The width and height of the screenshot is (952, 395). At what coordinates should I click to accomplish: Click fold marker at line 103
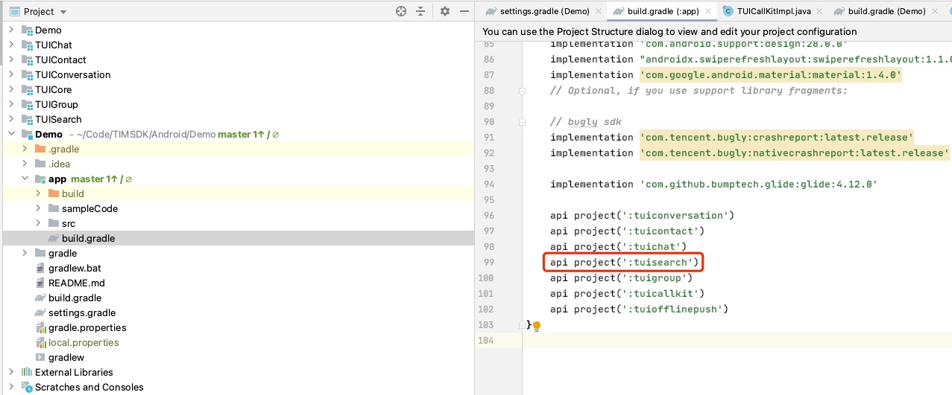[x=523, y=325]
